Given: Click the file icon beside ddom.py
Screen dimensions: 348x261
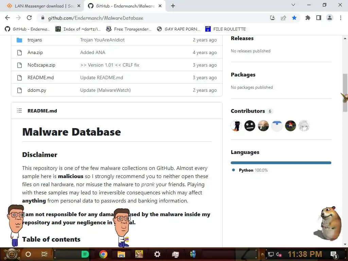Looking at the screenshot, I should click(19, 90).
